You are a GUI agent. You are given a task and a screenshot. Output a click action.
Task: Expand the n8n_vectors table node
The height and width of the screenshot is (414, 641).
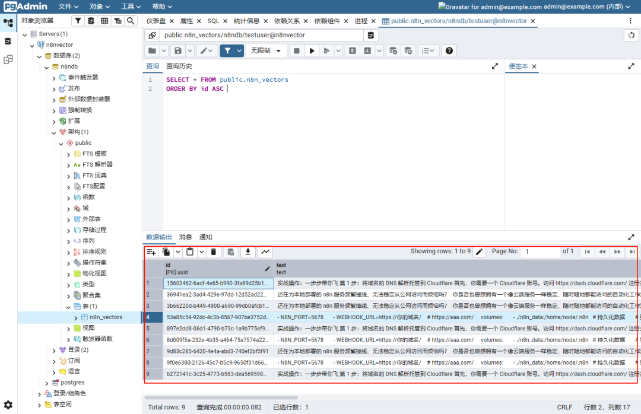(75, 317)
